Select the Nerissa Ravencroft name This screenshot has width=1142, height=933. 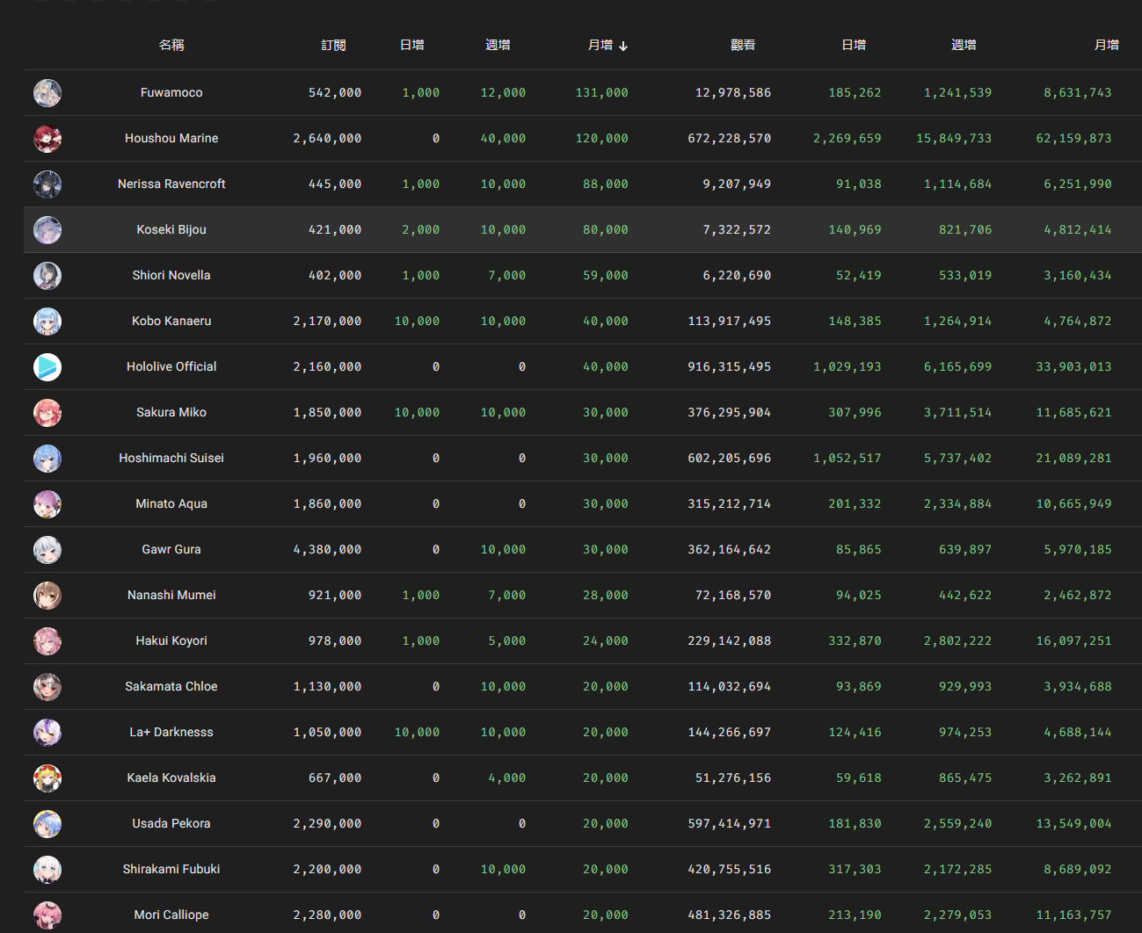pos(171,184)
